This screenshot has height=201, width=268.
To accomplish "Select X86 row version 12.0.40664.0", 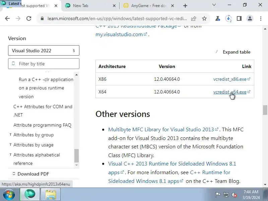I will (167, 79).
